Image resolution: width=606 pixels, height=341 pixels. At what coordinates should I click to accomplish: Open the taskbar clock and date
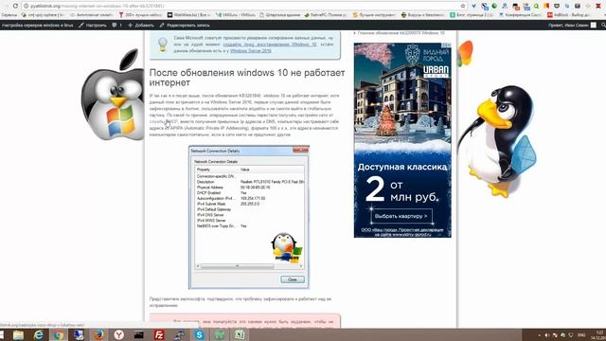(598, 335)
